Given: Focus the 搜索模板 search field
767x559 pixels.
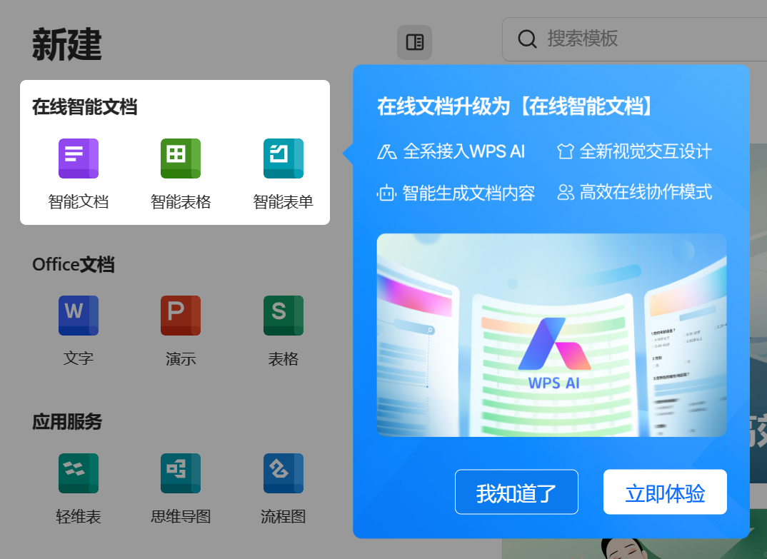Looking at the screenshot, I should (x=634, y=39).
